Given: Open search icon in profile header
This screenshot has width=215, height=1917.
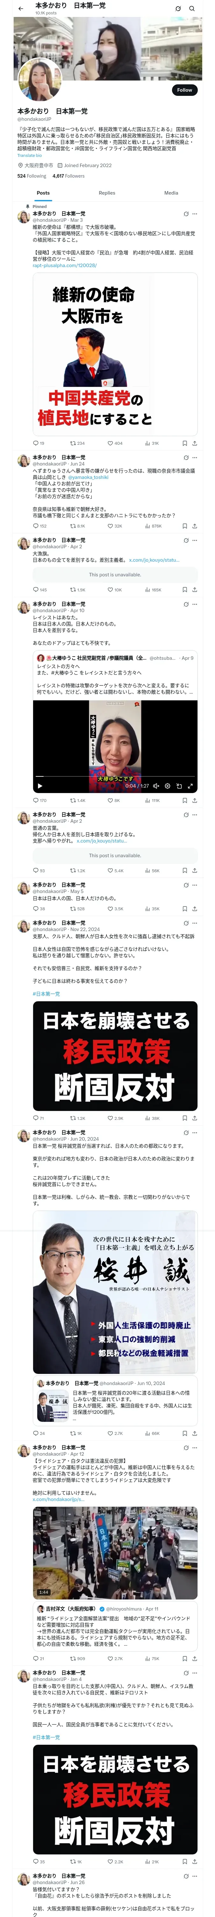Looking at the screenshot, I should pyautogui.click(x=192, y=8).
